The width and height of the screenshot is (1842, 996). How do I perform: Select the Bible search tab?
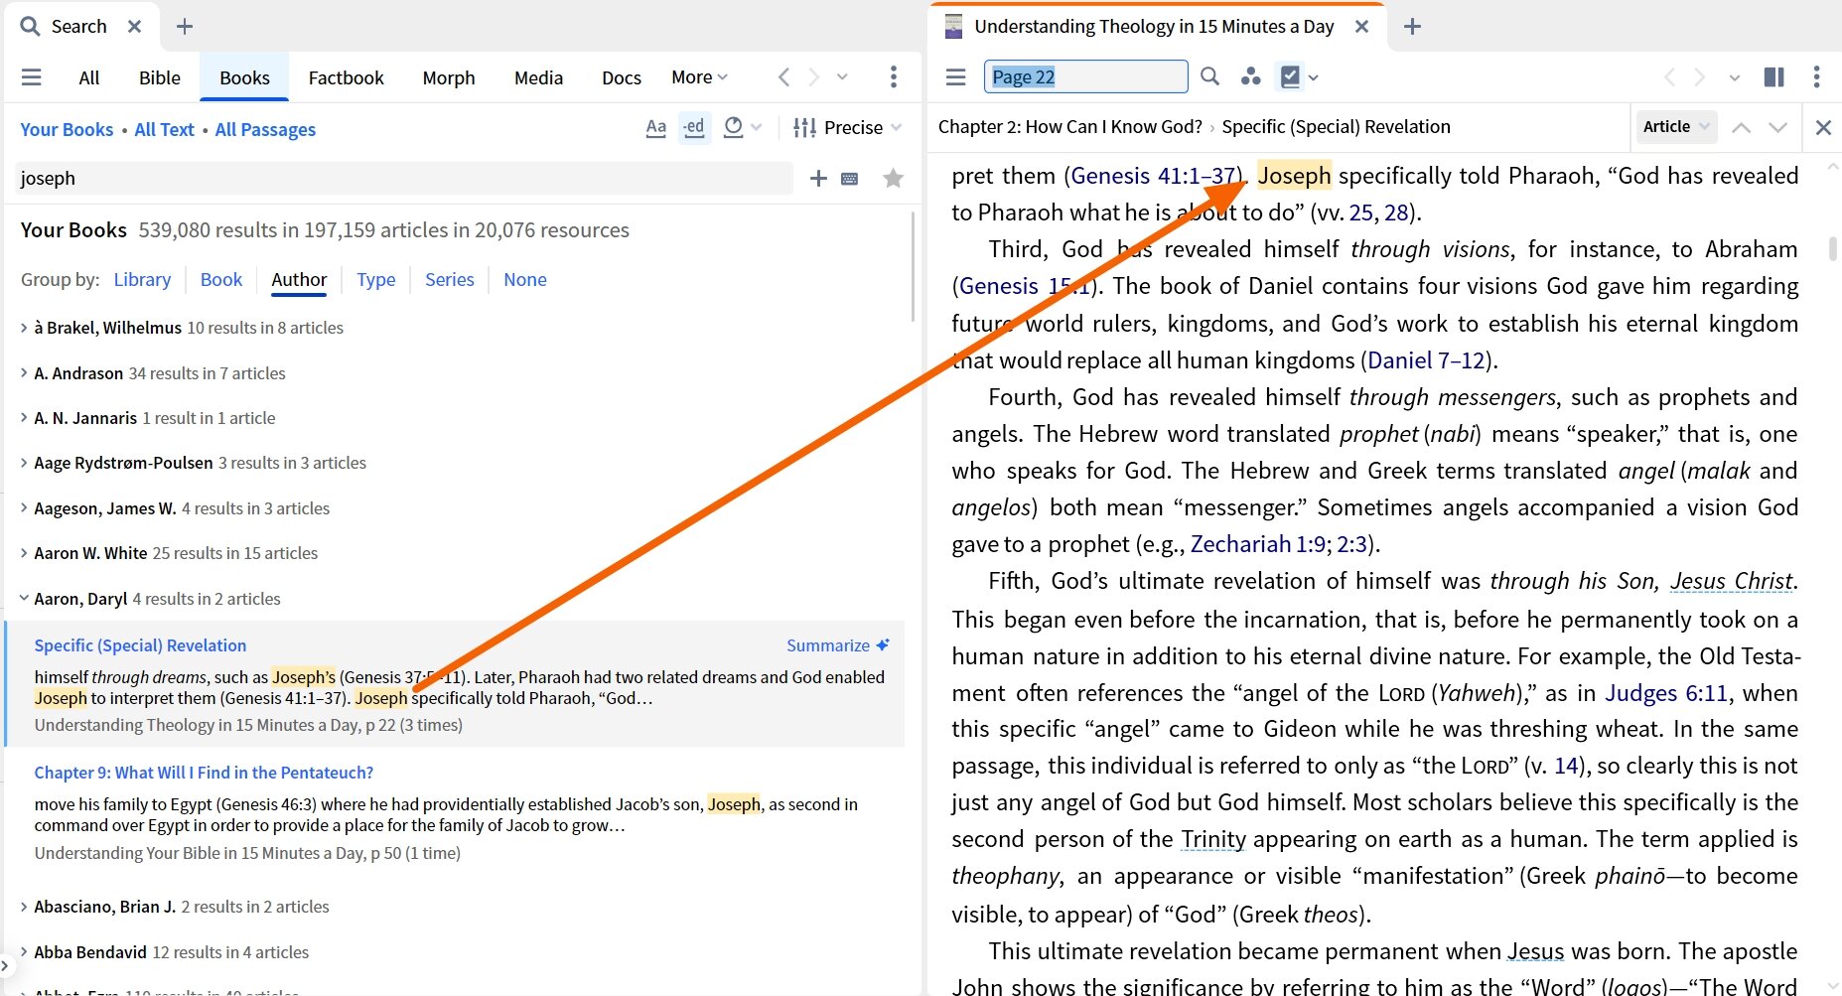point(160,77)
